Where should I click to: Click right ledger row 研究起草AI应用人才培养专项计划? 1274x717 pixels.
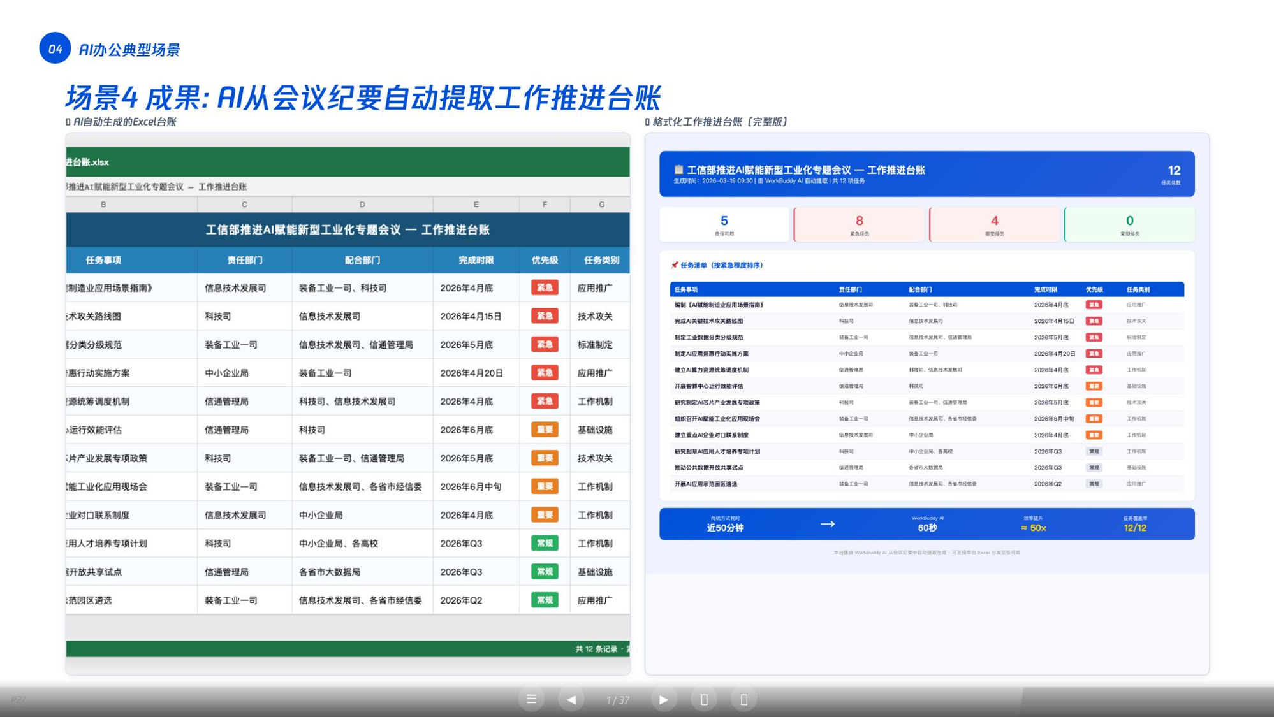(926, 451)
